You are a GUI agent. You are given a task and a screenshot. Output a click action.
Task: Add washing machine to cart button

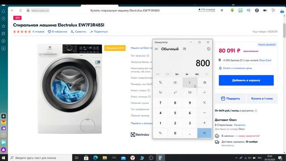246,80
